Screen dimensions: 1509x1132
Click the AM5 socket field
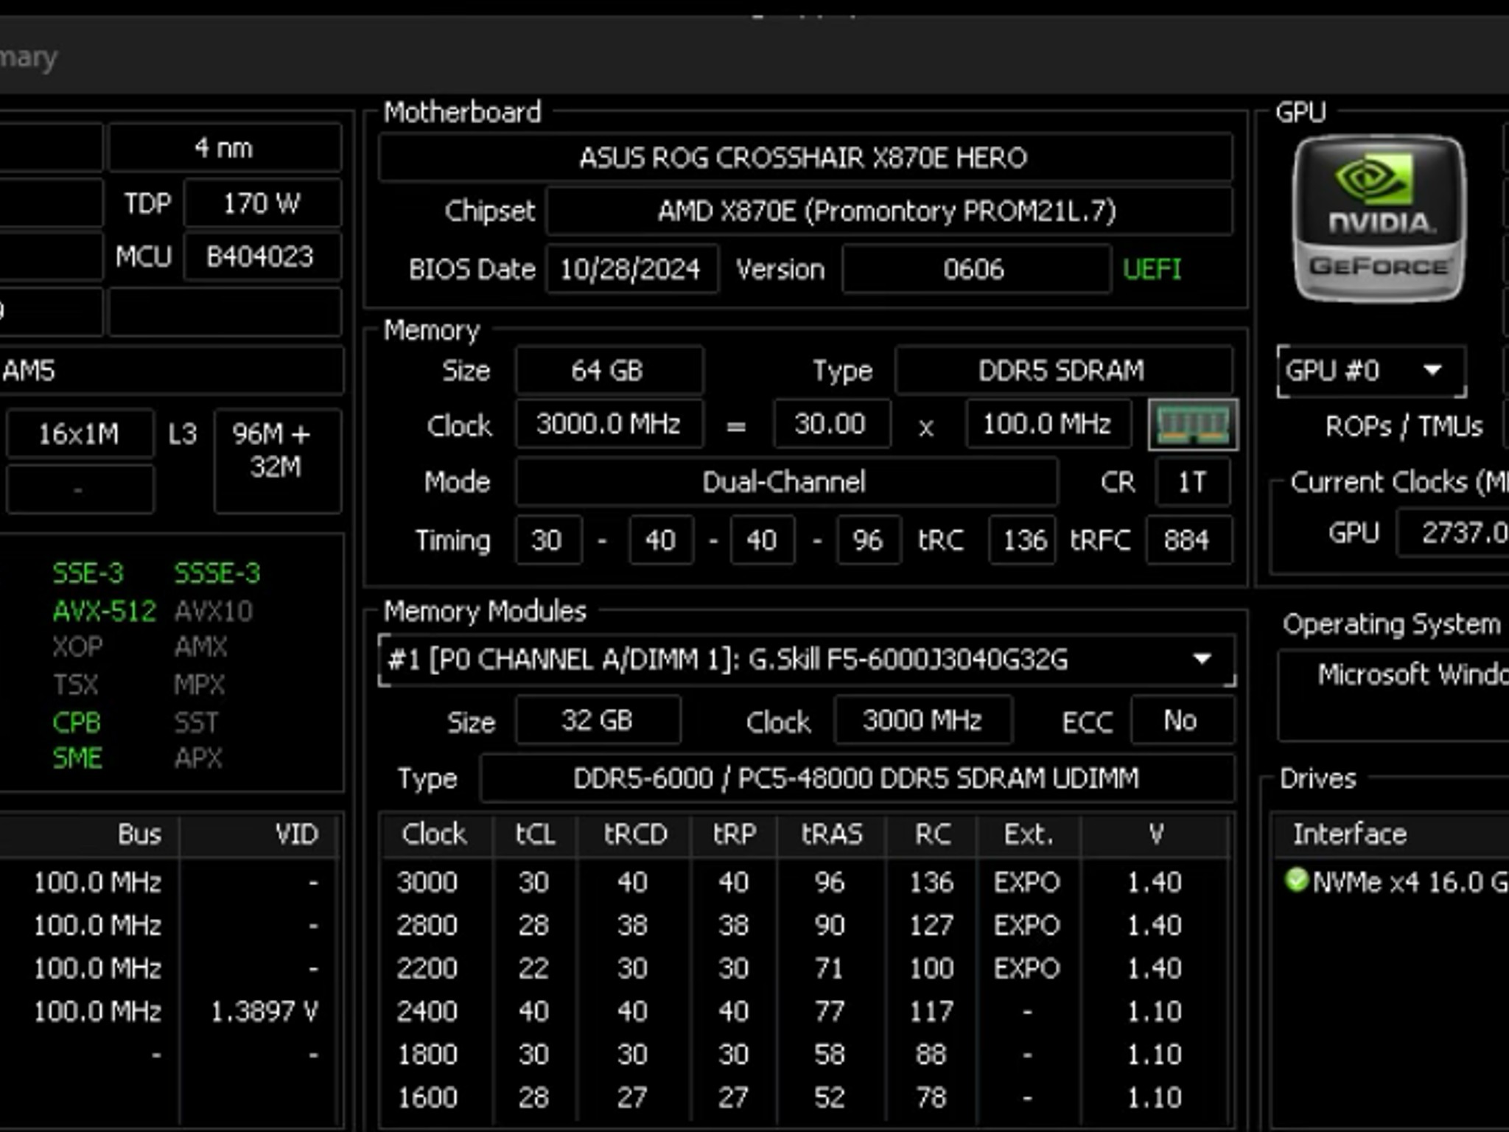pyautogui.click(x=171, y=370)
